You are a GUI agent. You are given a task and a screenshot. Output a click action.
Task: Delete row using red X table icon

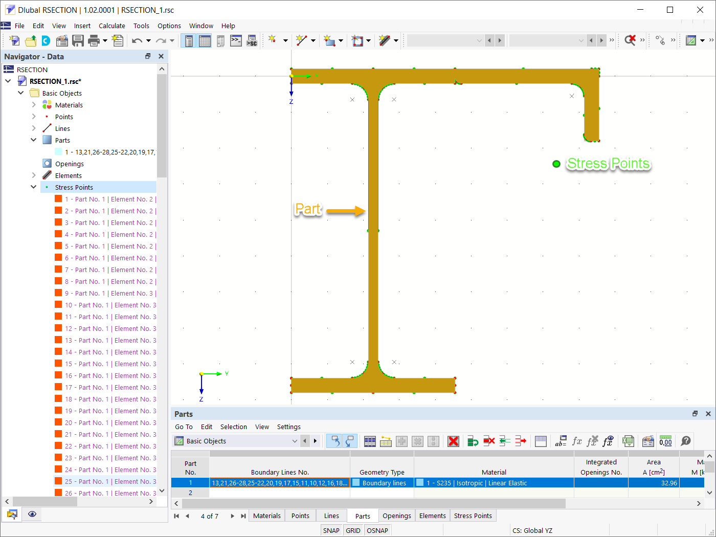[x=453, y=441]
